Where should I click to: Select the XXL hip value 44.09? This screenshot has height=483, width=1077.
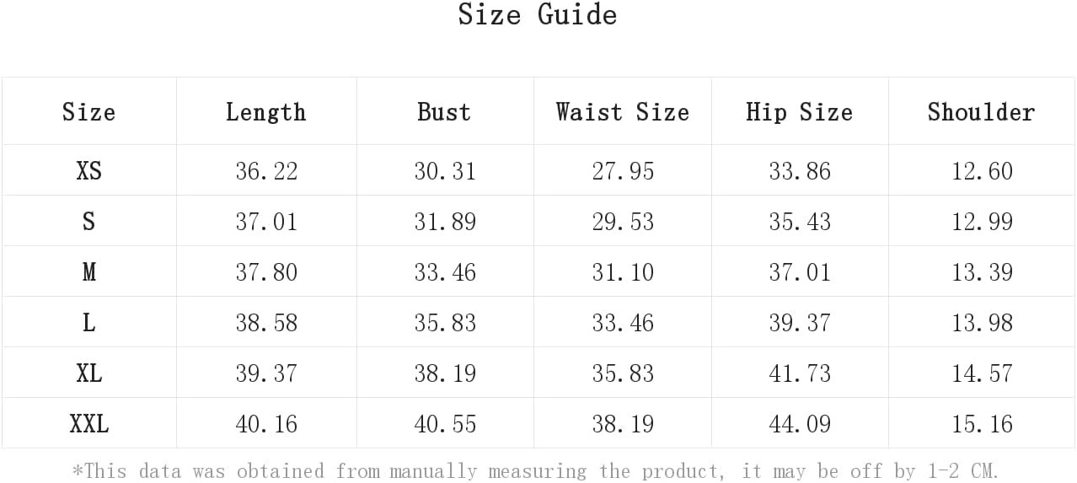[x=800, y=424]
